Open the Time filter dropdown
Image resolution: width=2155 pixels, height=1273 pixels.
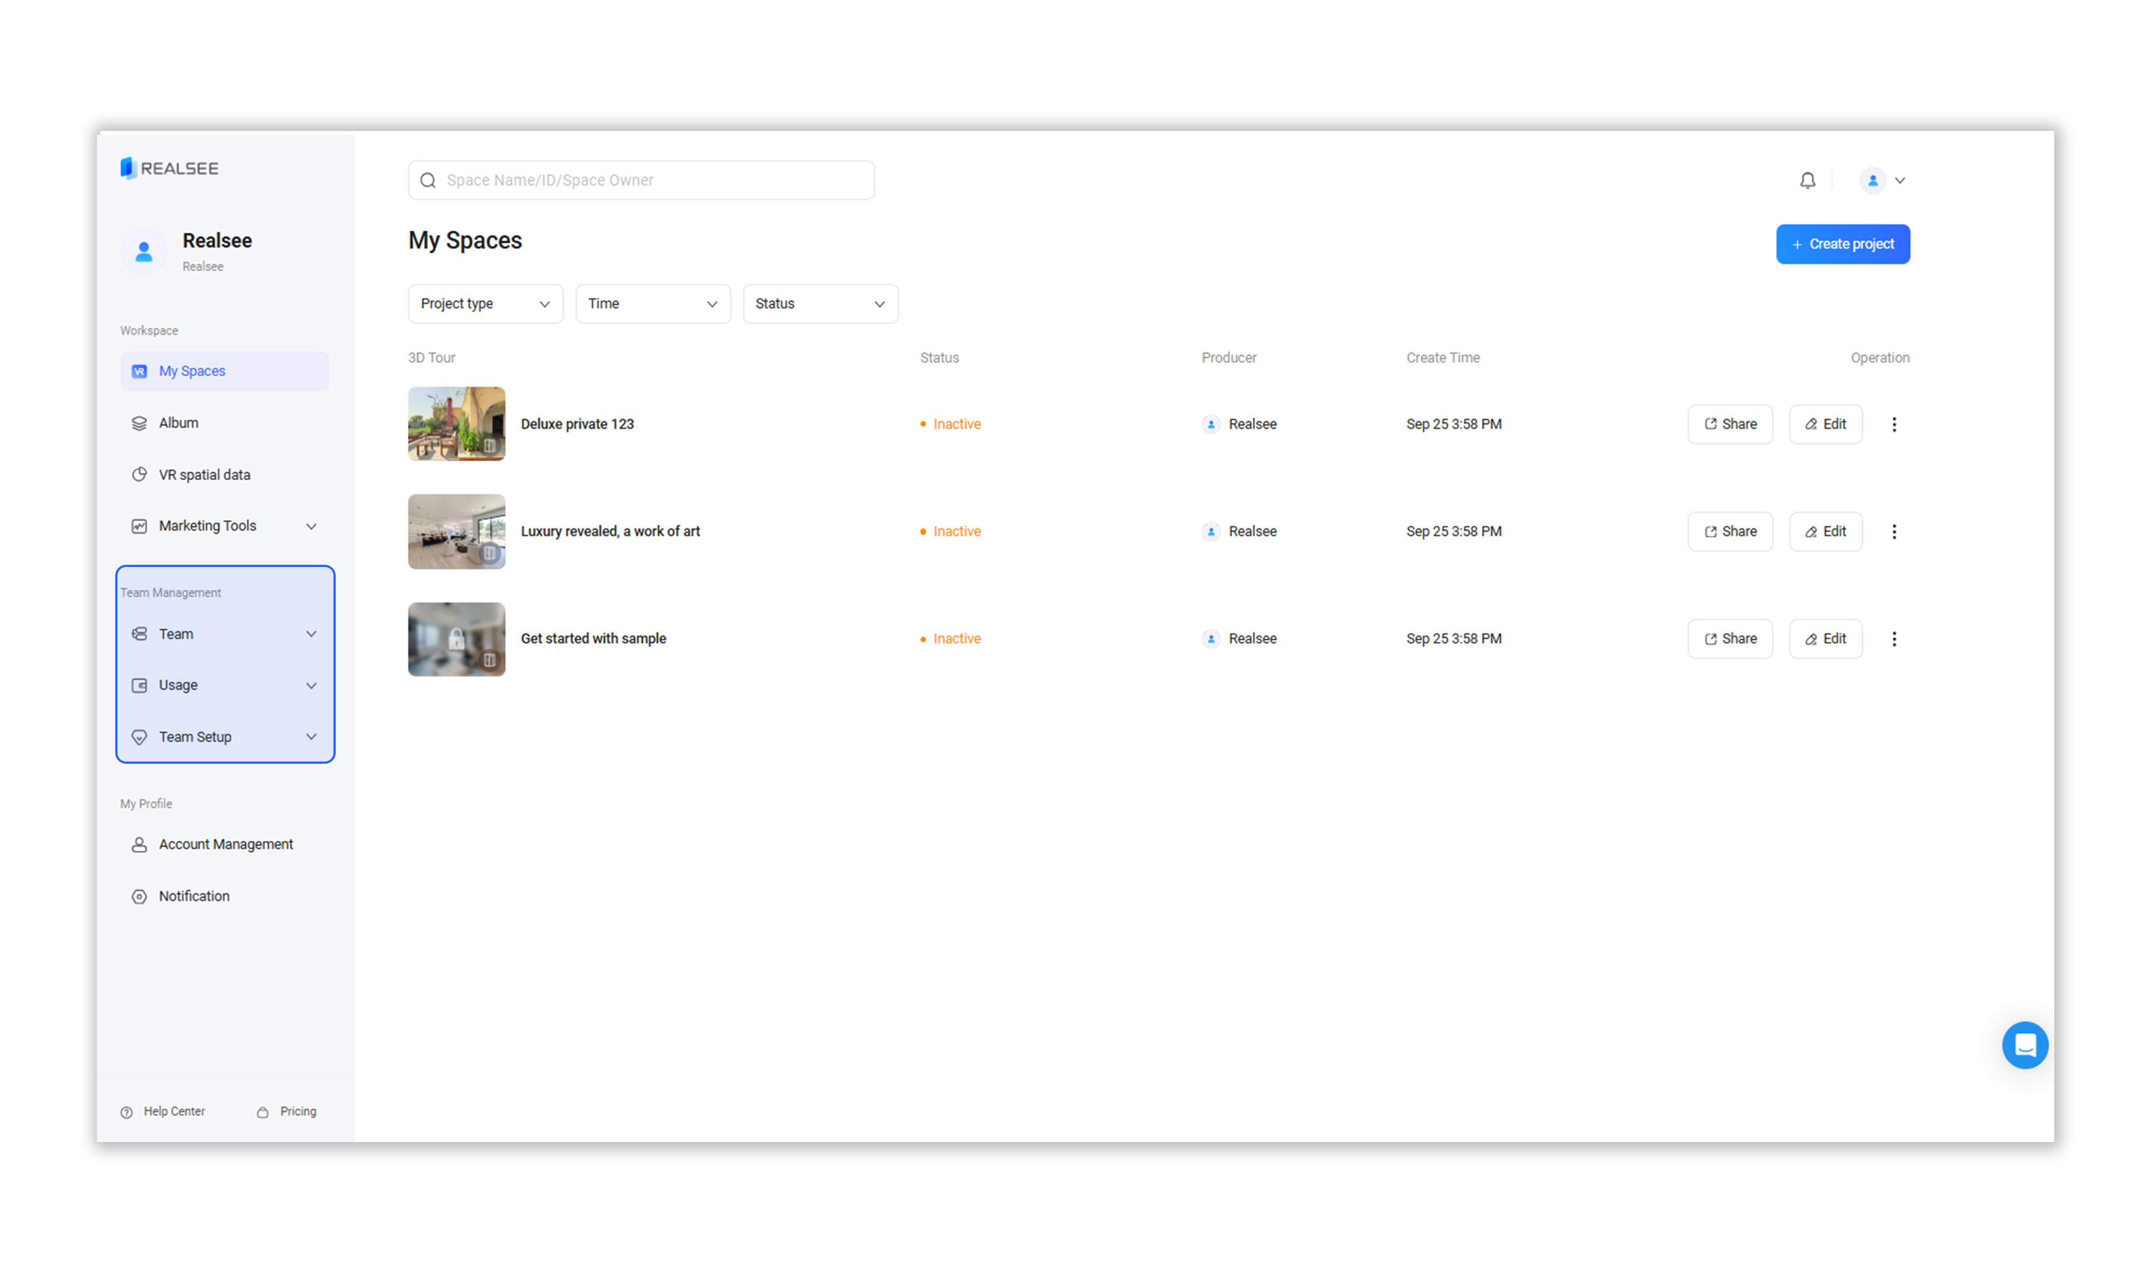[652, 303]
